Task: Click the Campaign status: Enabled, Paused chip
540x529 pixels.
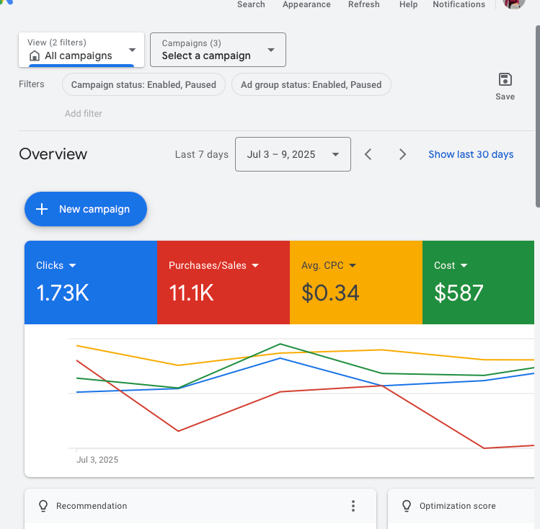Action: (x=143, y=84)
